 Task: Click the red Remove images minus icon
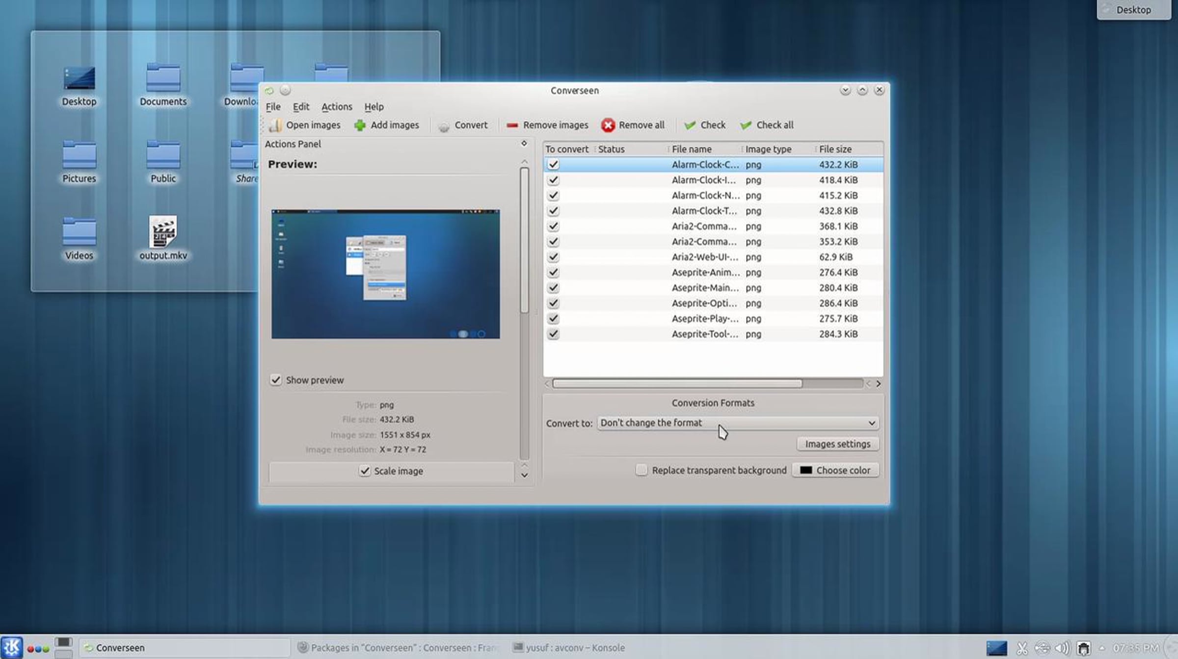pyautogui.click(x=512, y=126)
